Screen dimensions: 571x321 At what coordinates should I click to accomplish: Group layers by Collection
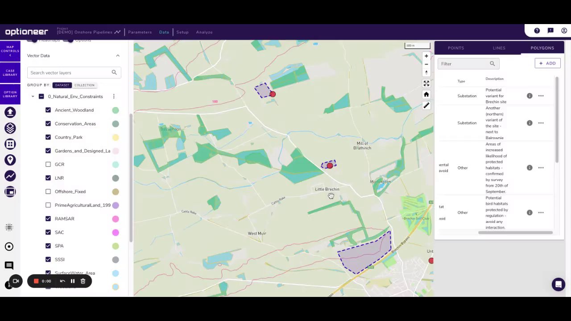(84, 85)
